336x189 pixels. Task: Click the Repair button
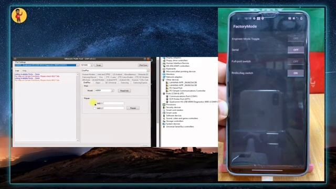click(x=133, y=108)
